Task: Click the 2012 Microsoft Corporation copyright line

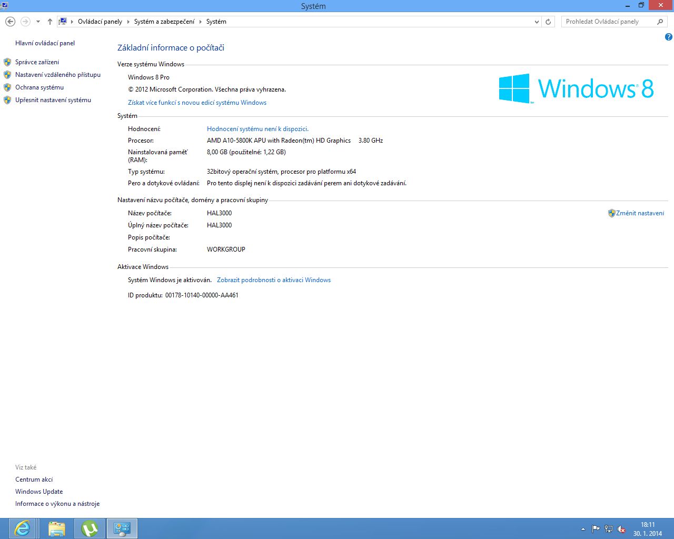Action: [x=207, y=89]
